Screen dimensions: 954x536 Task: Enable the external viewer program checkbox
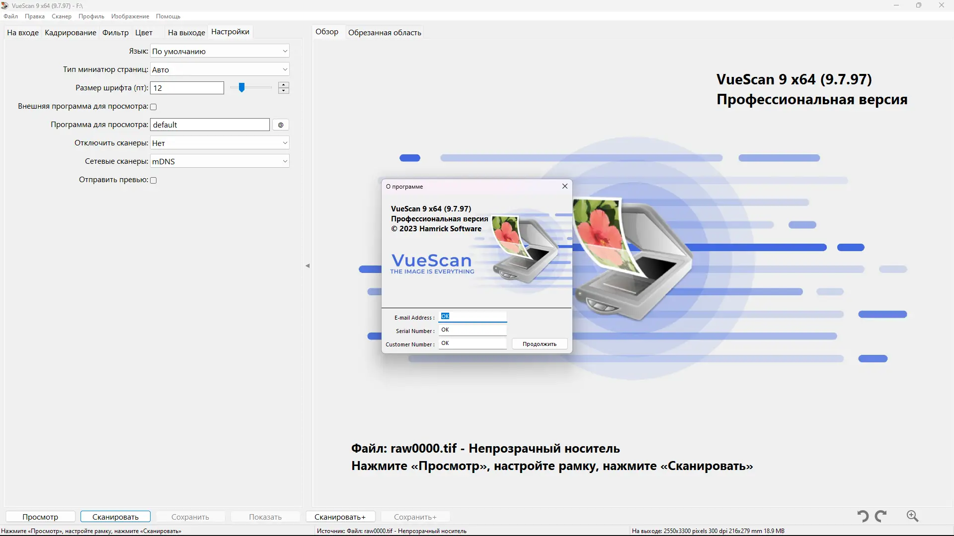154,107
